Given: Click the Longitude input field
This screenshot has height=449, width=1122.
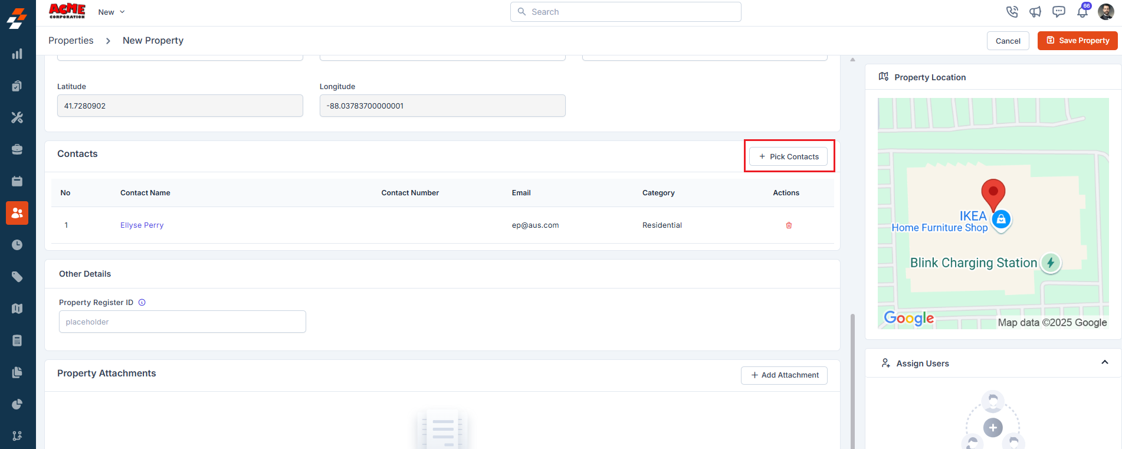Looking at the screenshot, I should coord(442,106).
